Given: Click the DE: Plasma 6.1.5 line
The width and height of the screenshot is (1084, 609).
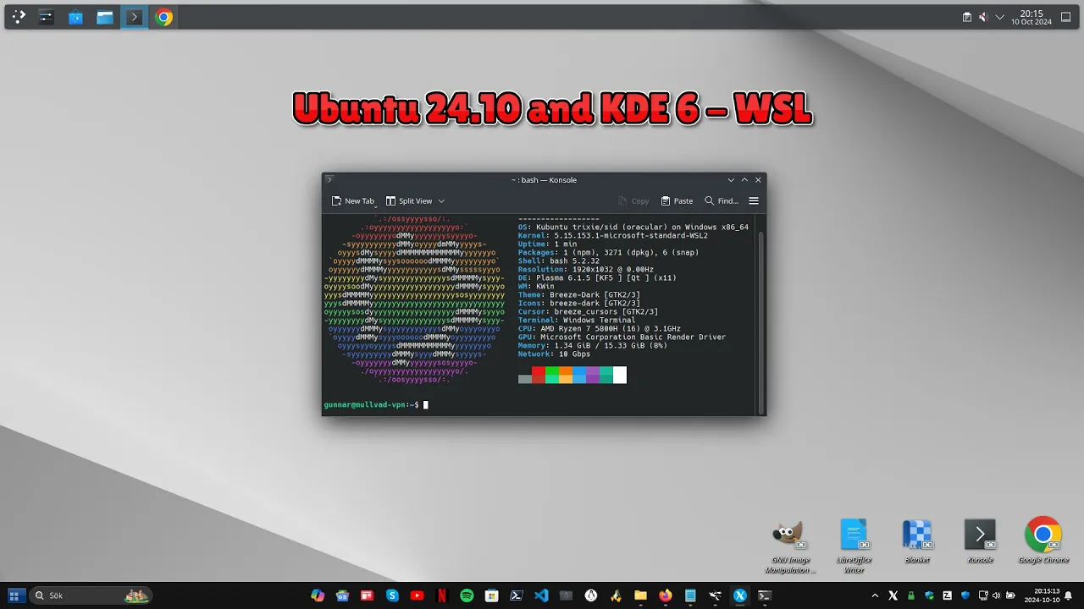Looking at the screenshot, I should (x=597, y=278).
